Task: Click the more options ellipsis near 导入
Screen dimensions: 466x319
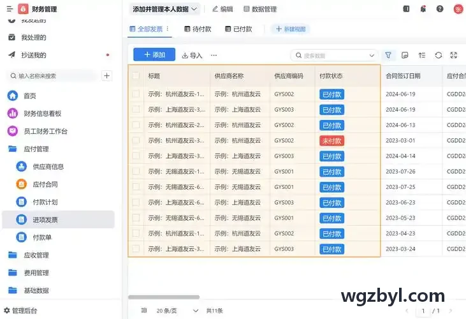Action: (x=214, y=56)
